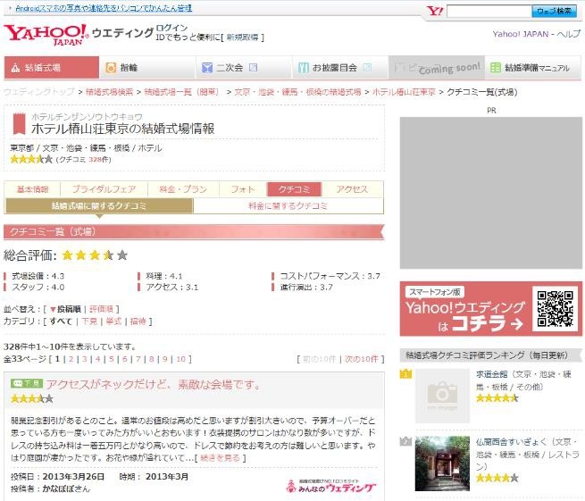Open the スマートフォン版 Yahoo!ウエディング banner
Screen dimensions: 585x501
point(491,309)
